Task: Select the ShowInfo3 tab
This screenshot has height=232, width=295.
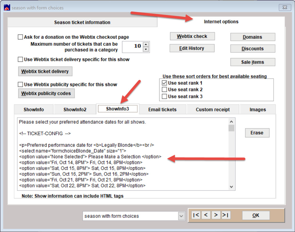Action: pos(118,109)
